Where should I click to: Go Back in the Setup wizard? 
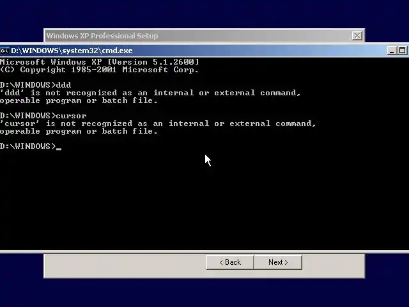(230, 262)
